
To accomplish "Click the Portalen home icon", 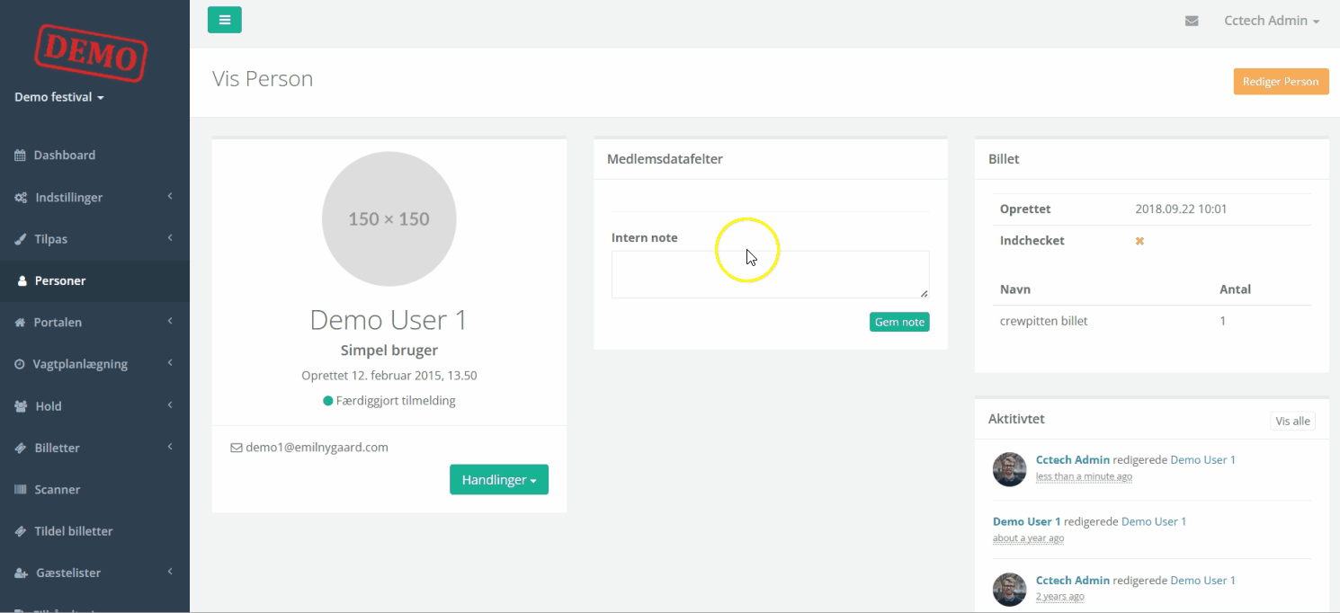I will pyautogui.click(x=20, y=323).
